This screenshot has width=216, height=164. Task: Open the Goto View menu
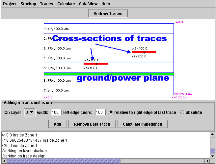[88, 4]
